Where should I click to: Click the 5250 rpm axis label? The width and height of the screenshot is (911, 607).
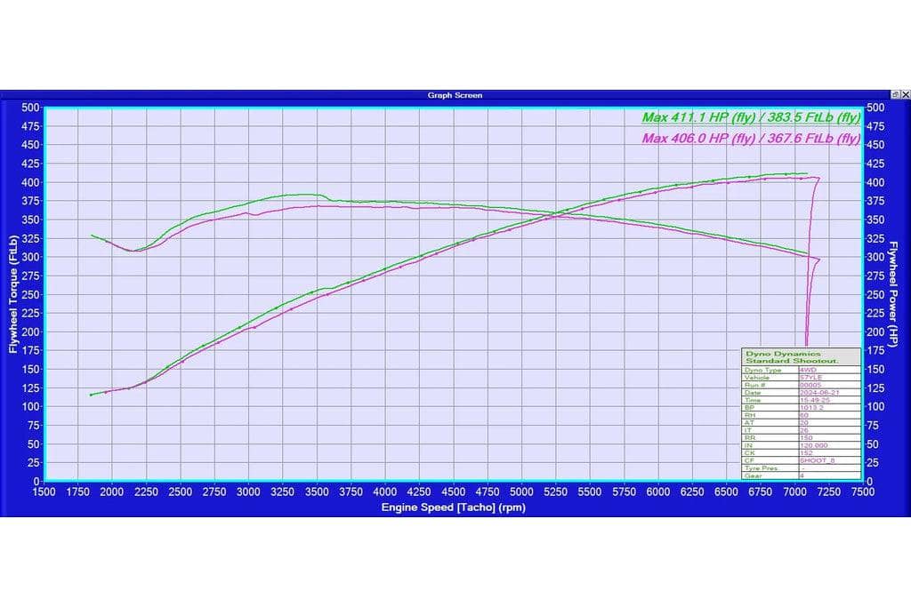point(555,492)
